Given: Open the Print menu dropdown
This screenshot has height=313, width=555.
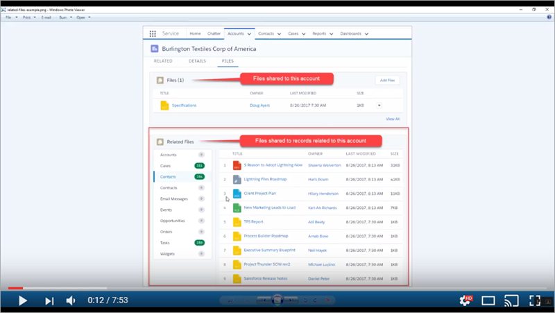Looking at the screenshot, I should tap(29, 17).
